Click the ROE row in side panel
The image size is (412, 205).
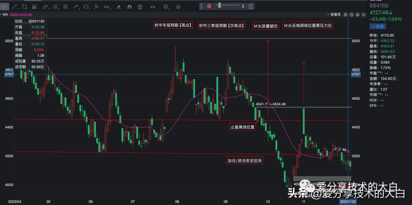[x=377, y=100]
